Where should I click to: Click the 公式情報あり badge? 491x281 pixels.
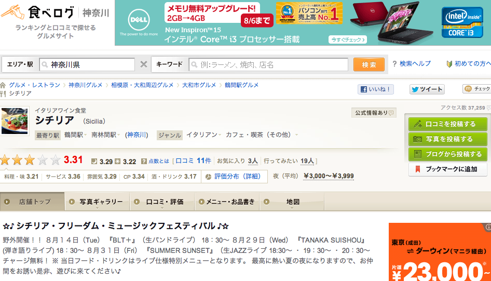(x=374, y=113)
